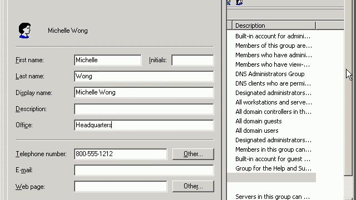Select the Last name field with Wong
This screenshot has height=200, width=356.
tap(144, 76)
